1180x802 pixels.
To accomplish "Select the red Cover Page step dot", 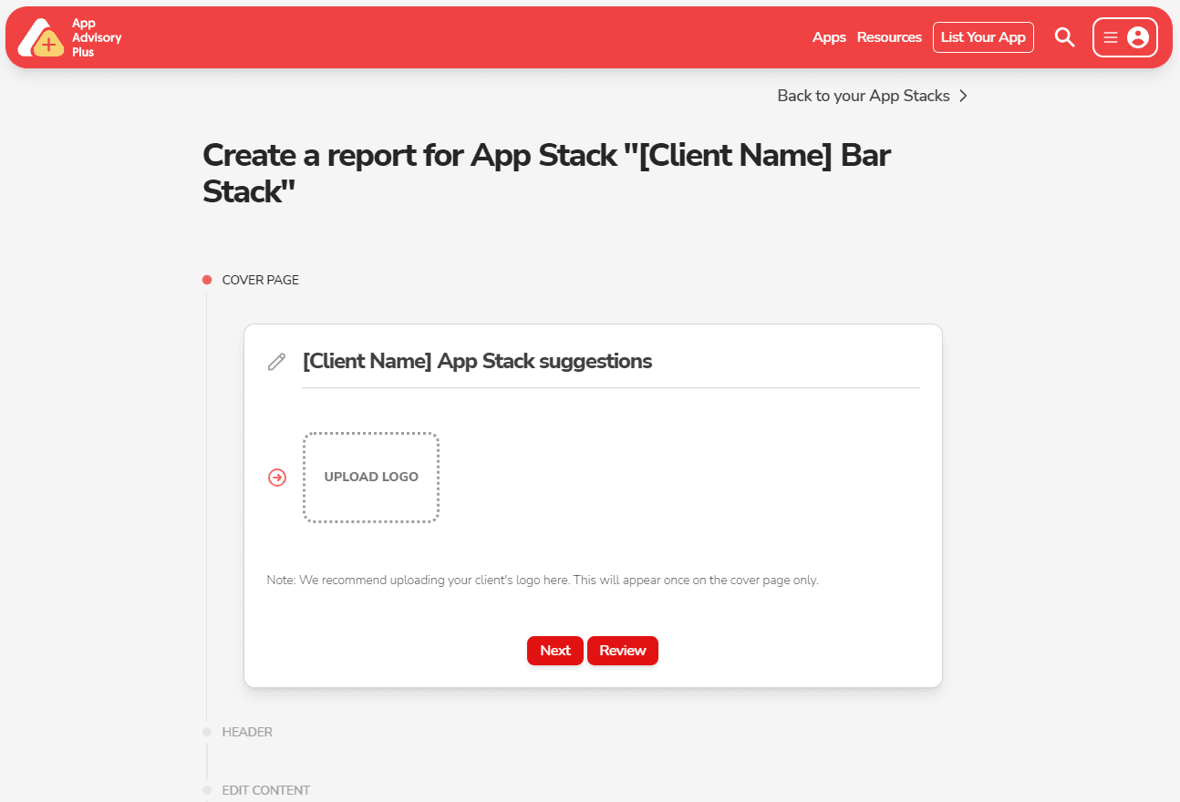I will 207,280.
